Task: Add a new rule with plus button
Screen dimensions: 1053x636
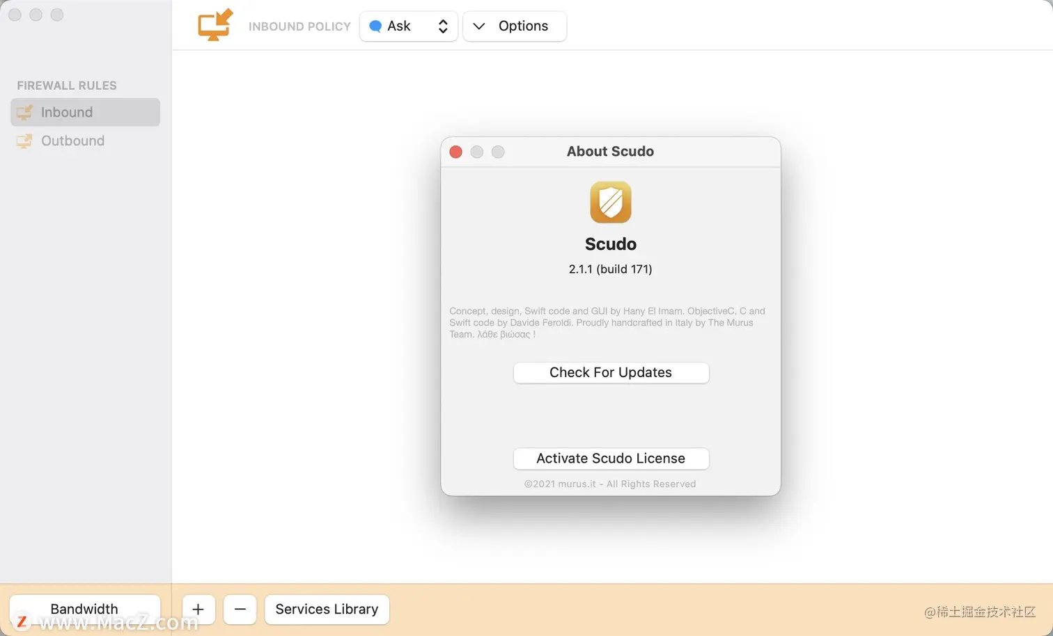Action: [x=198, y=610]
